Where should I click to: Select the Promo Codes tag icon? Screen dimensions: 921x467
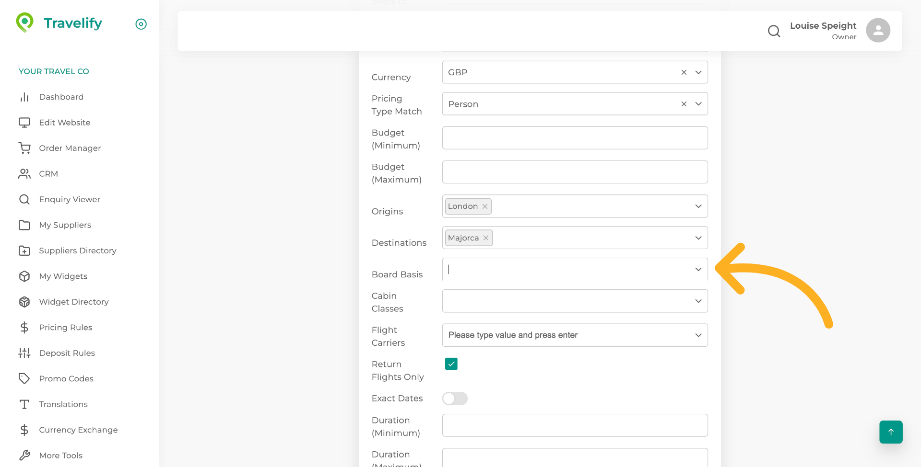[24, 378]
